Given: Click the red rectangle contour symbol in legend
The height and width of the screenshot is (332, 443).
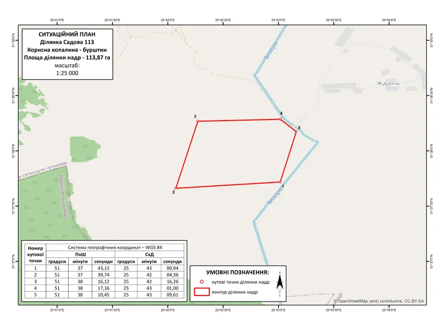Looking at the screenshot, I should [203, 291].
